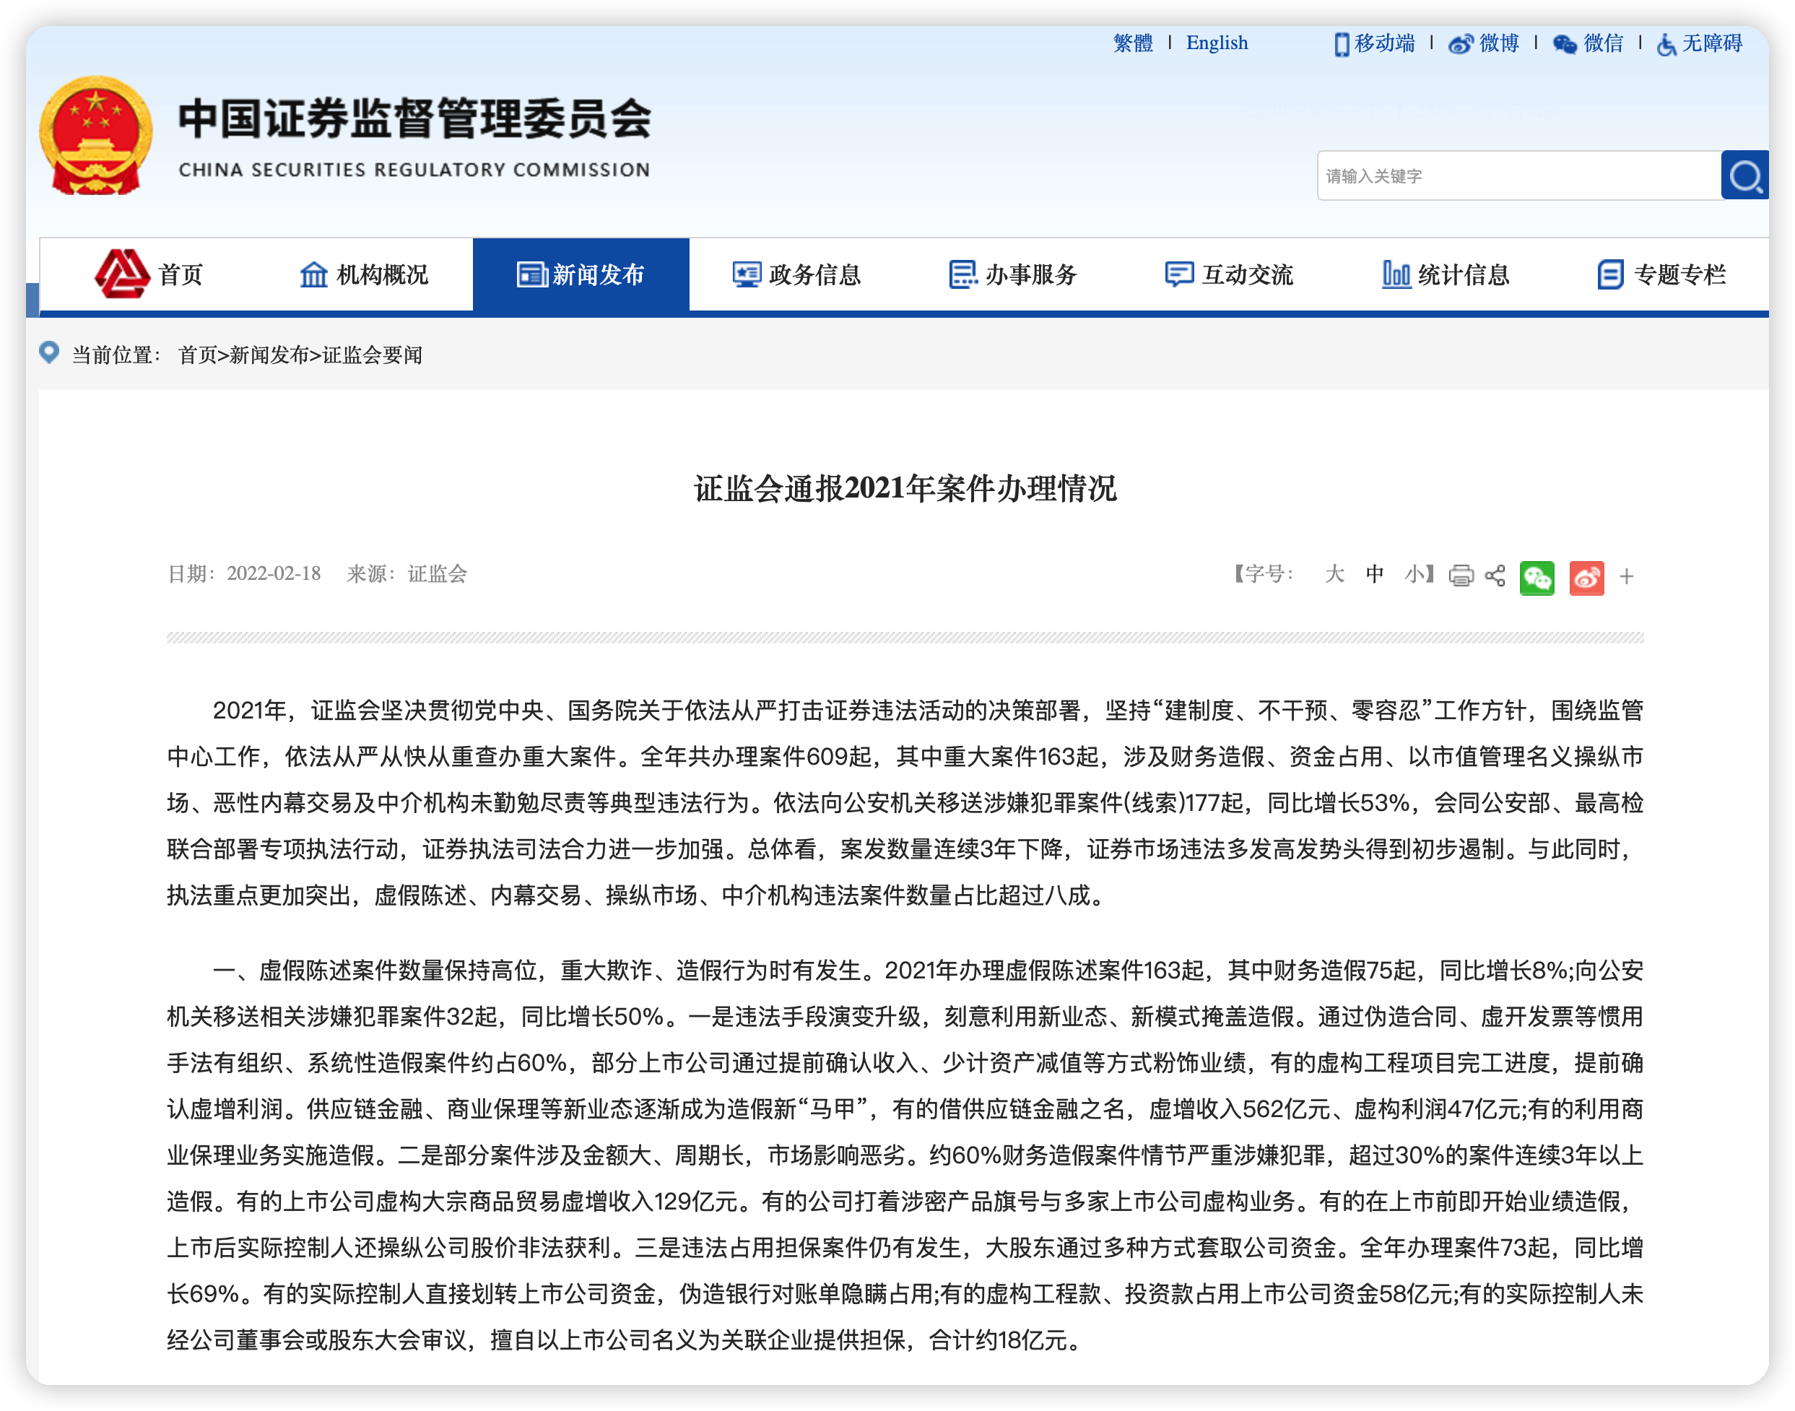Click the form icon beside 办事服务

coord(963,274)
